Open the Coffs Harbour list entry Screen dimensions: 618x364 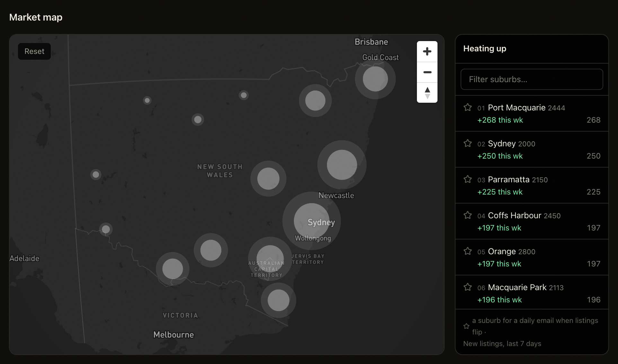click(532, 221)
